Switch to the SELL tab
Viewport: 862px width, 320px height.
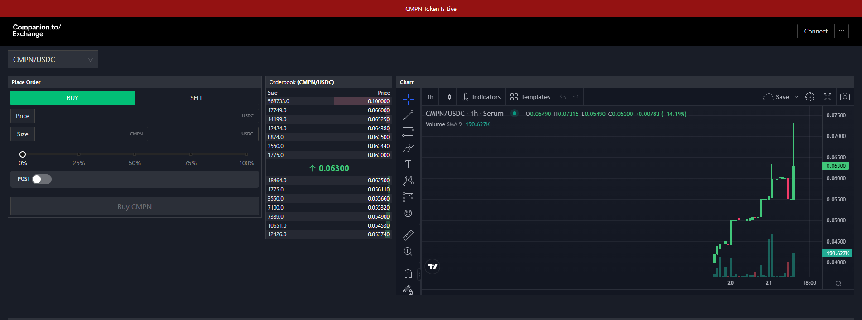(197, 98)
